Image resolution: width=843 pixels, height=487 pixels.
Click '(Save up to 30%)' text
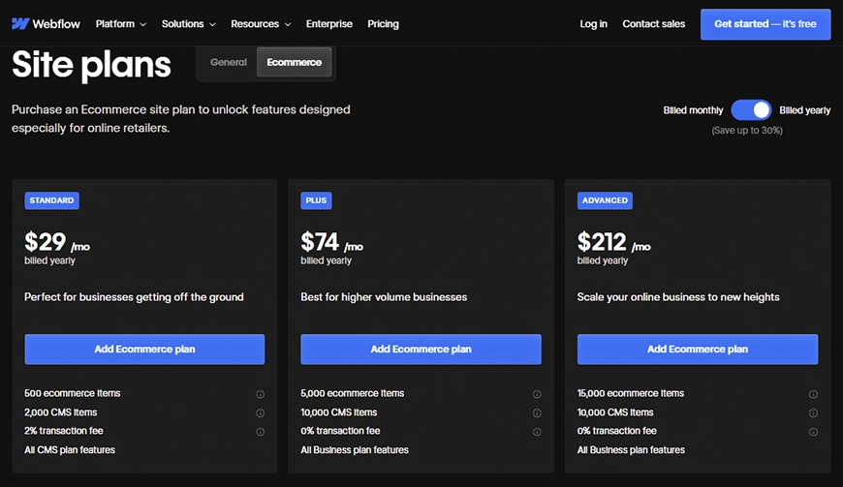tap(747, 131)
